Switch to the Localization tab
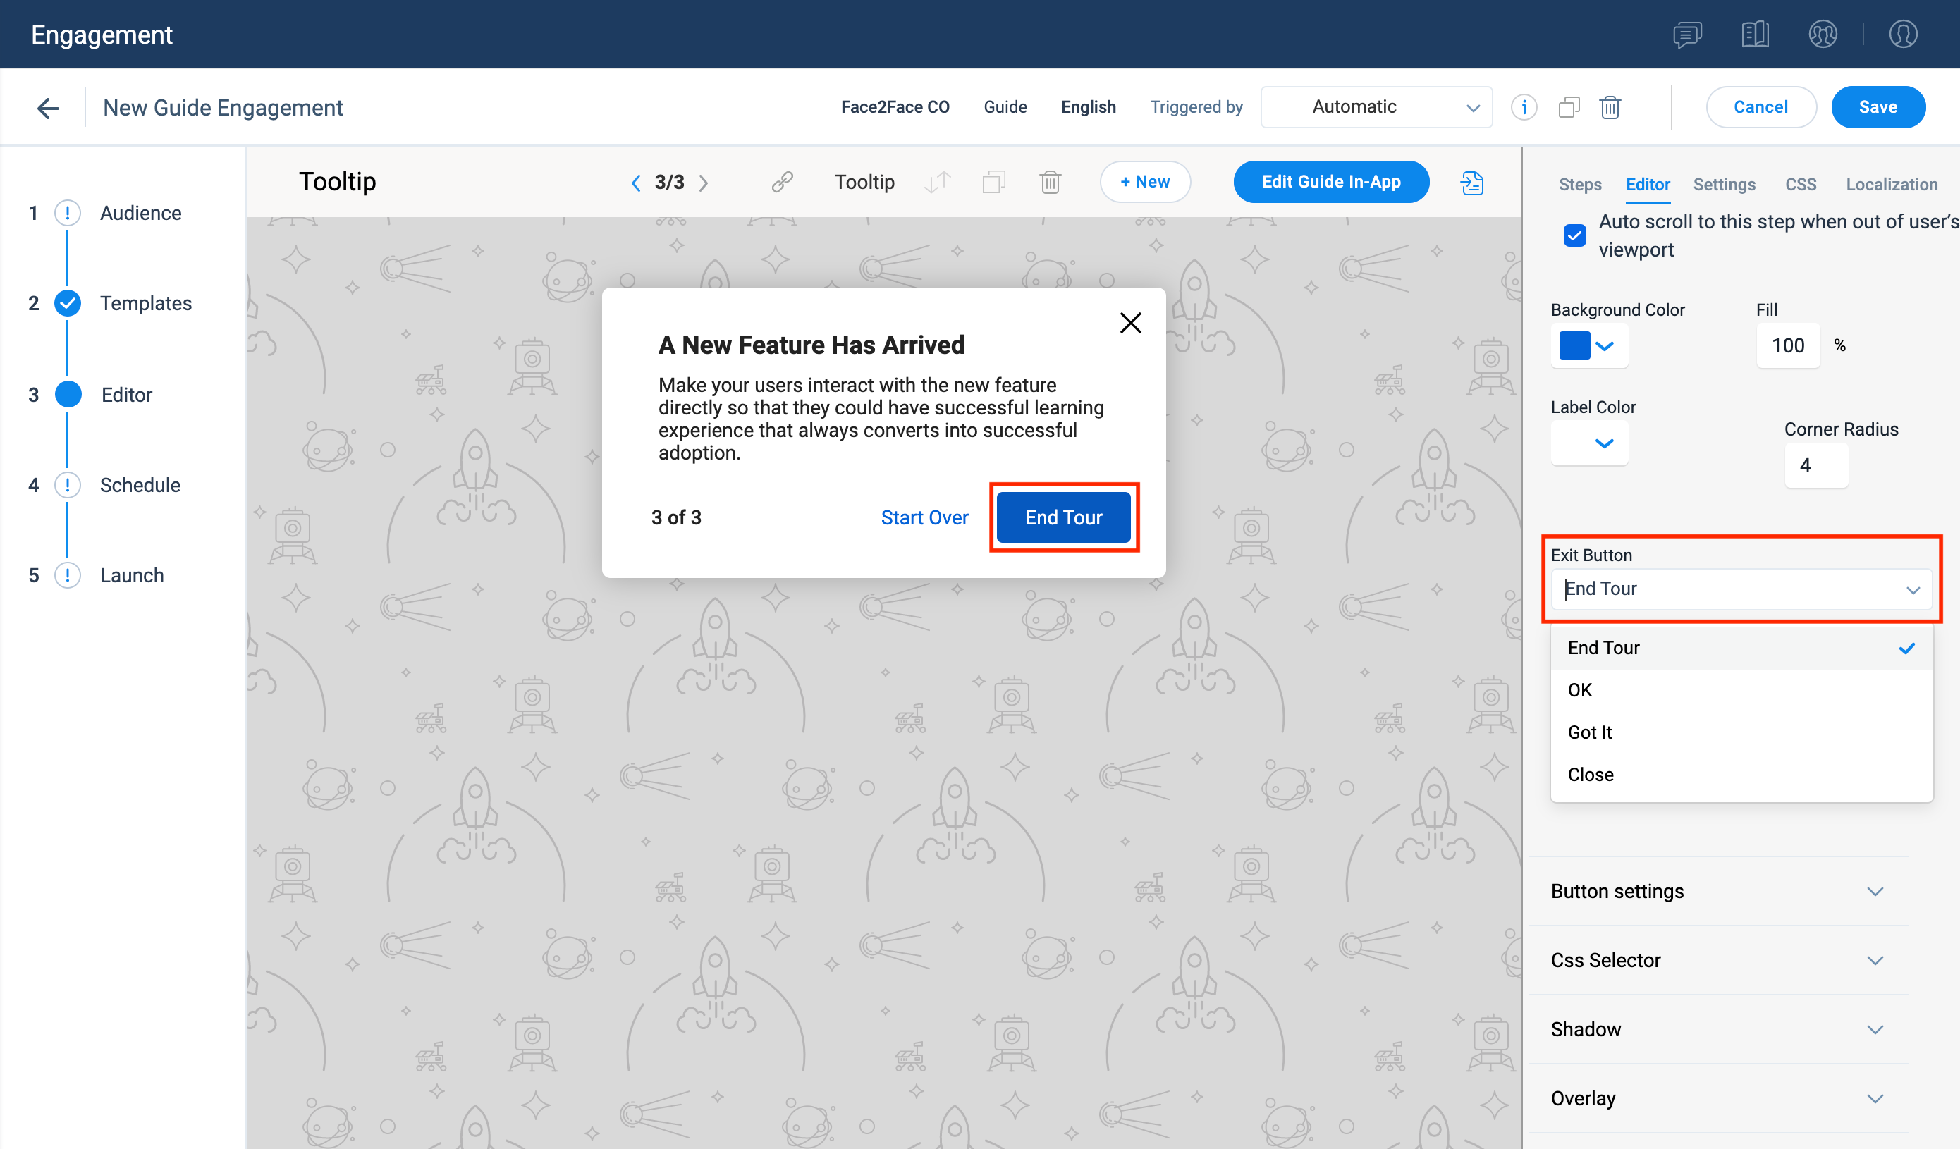1960x1149 pixels. [1891, 184]
